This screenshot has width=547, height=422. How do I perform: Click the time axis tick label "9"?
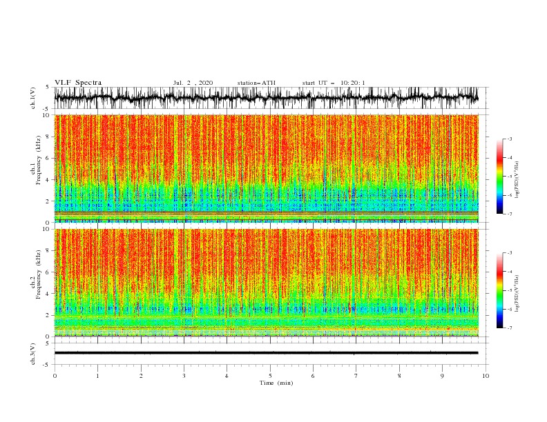(442, 376)
